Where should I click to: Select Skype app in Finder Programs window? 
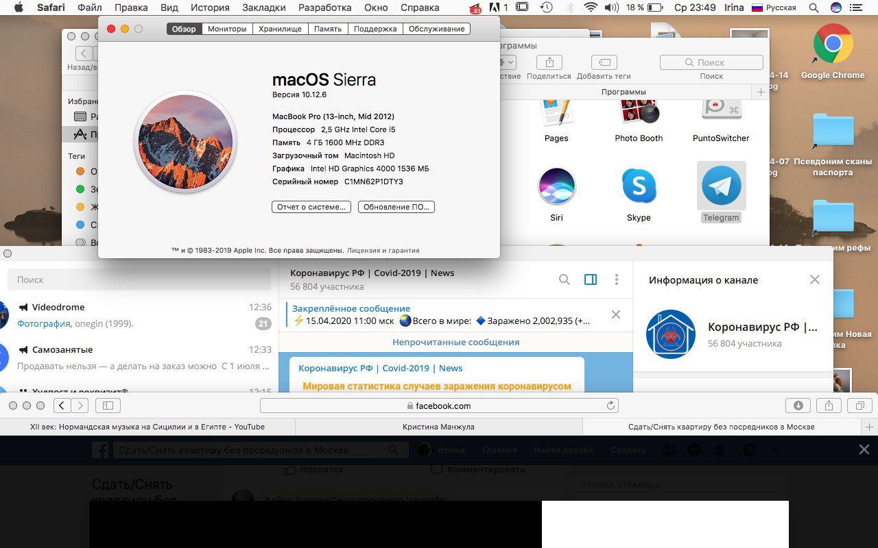coord(639,194)
